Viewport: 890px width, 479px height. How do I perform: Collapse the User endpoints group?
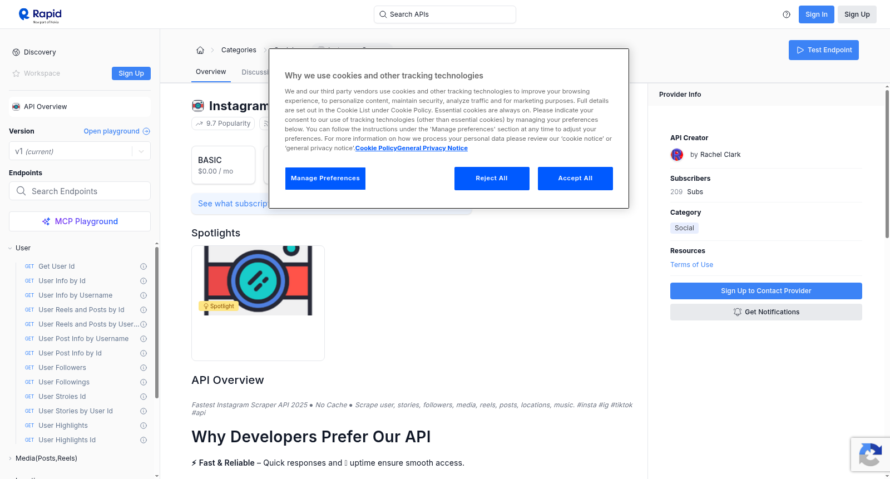point(10,248)
